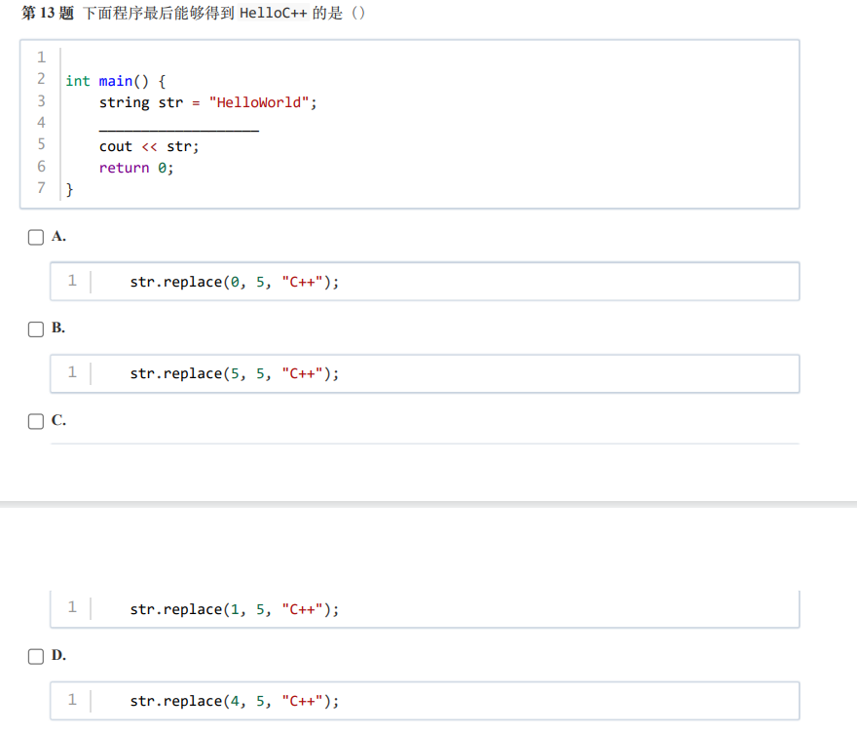Select the code snippet str.replace(0, 5, "C++");

tap(234, 282)
